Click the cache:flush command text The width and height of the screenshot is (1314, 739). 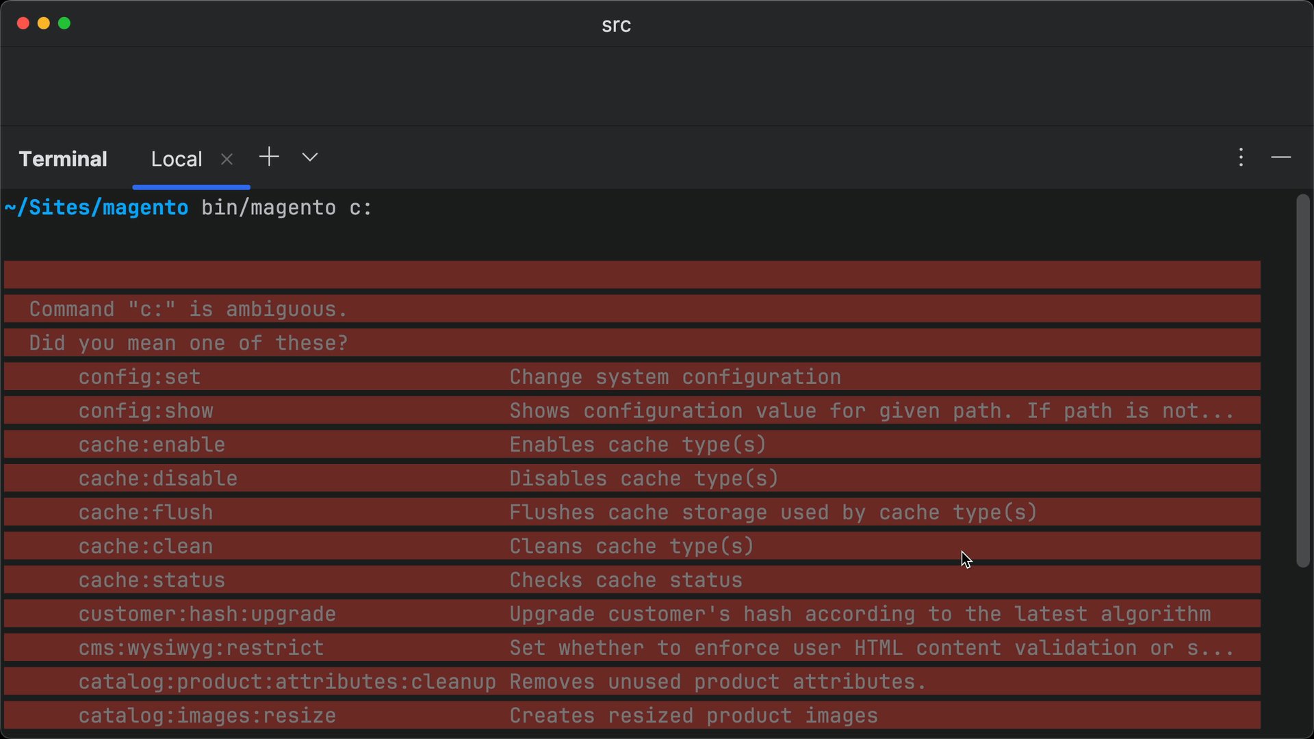[146, 513]
